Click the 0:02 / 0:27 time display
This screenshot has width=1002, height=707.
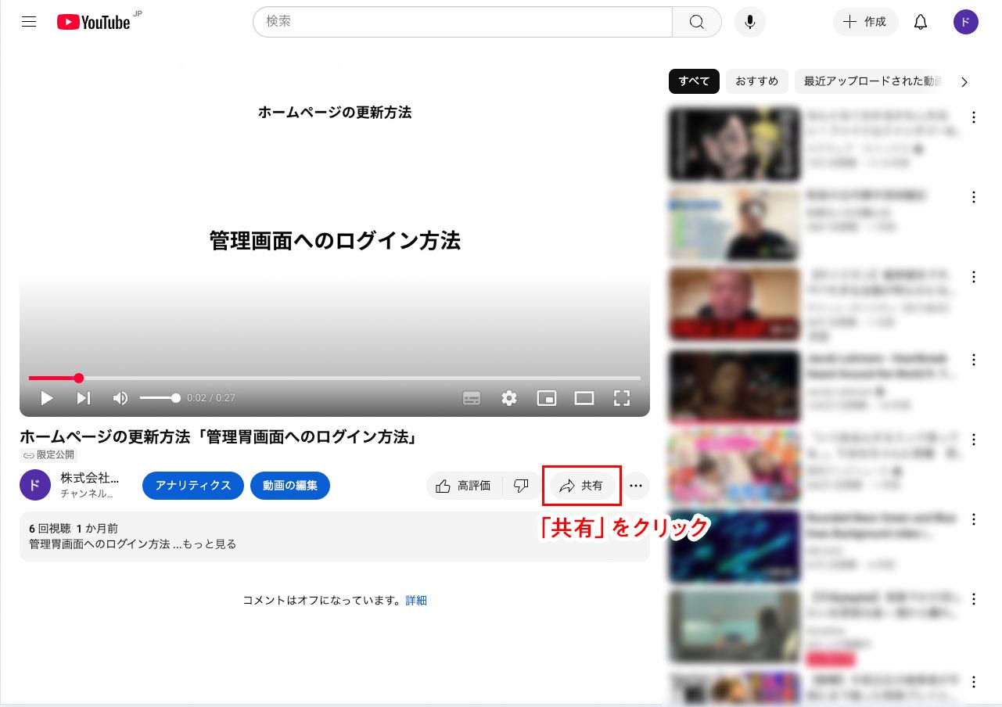(x=211, y=398)
